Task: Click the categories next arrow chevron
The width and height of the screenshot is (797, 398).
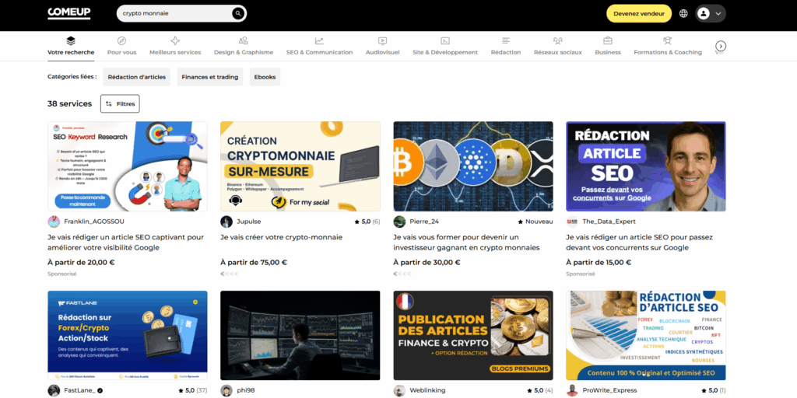Action: click(x=720, y=46)
